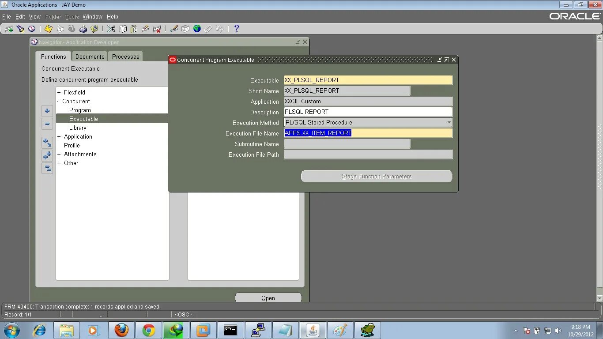The height and width of the screenshot is (339, 603).
Task: Open the View menu
Action: coord(35,17)
